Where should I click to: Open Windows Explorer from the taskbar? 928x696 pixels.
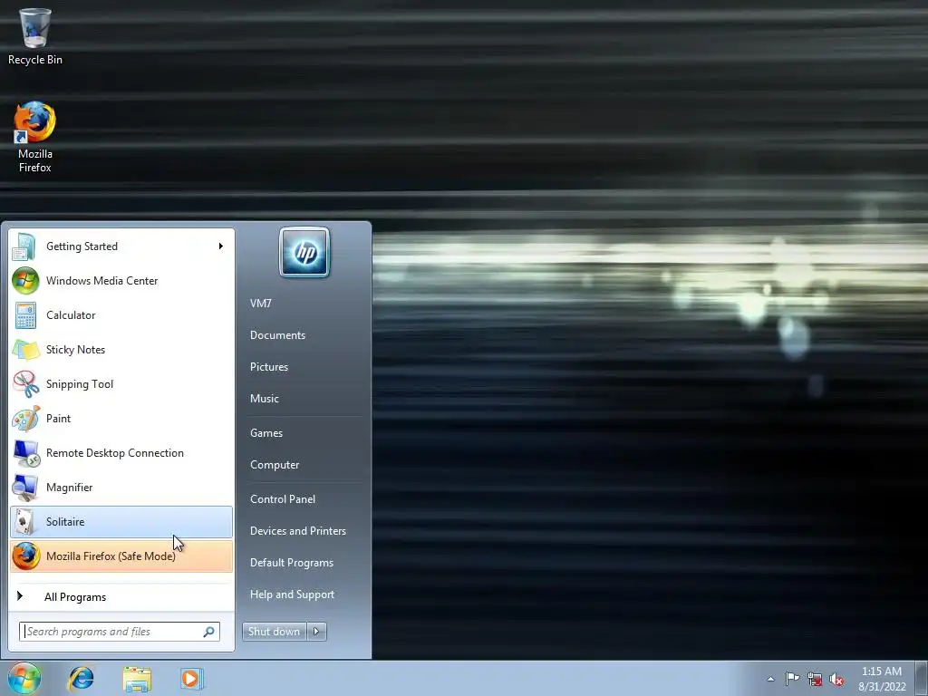(x=137, y=679)
